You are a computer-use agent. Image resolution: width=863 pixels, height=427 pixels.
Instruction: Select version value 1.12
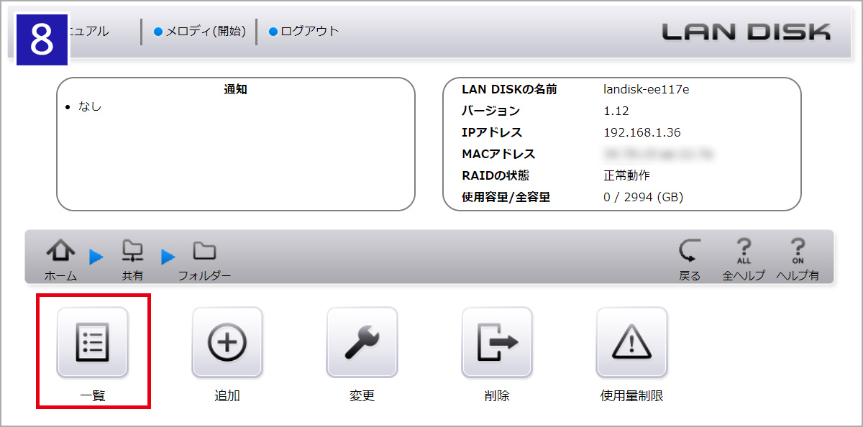(616, 111)
